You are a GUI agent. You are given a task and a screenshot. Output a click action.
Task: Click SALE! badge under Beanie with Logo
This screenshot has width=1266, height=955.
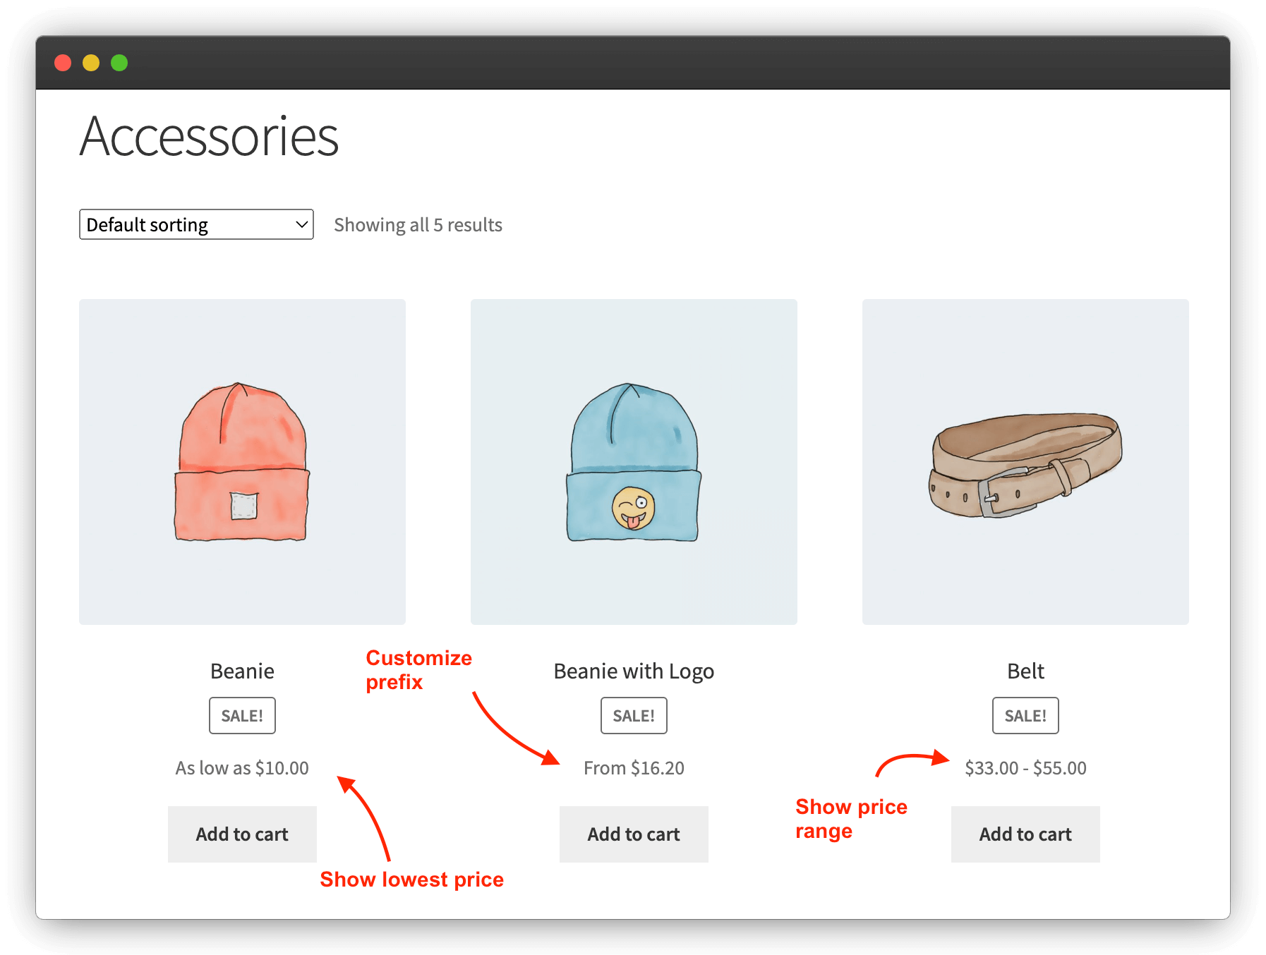(x=634, y=716)
